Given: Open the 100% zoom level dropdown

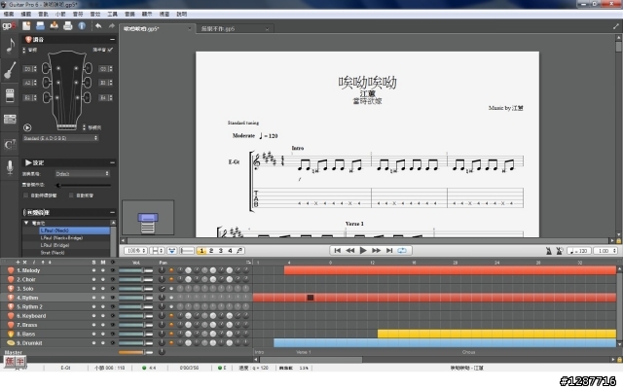Looking at the screenshot, I should (x=135, y=251).
